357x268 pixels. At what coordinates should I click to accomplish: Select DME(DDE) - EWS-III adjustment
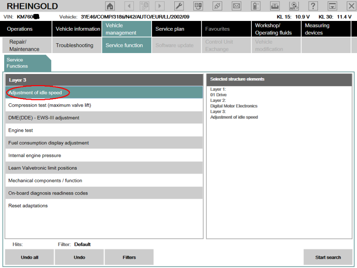[x=104, y=118]
